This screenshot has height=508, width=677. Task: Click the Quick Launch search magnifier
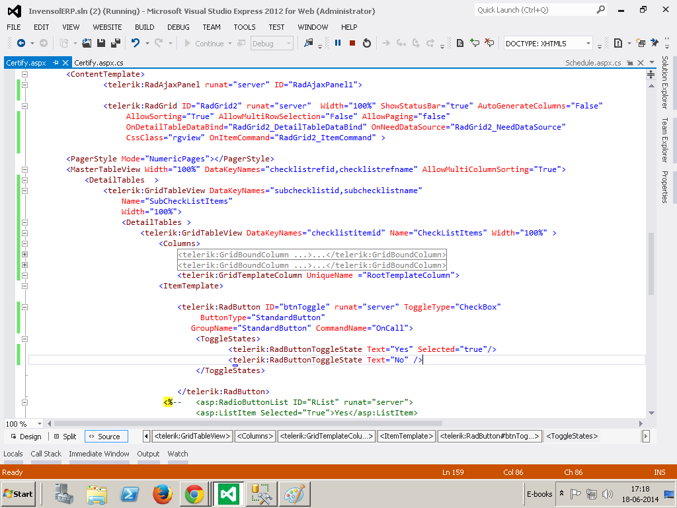point(600,9)
